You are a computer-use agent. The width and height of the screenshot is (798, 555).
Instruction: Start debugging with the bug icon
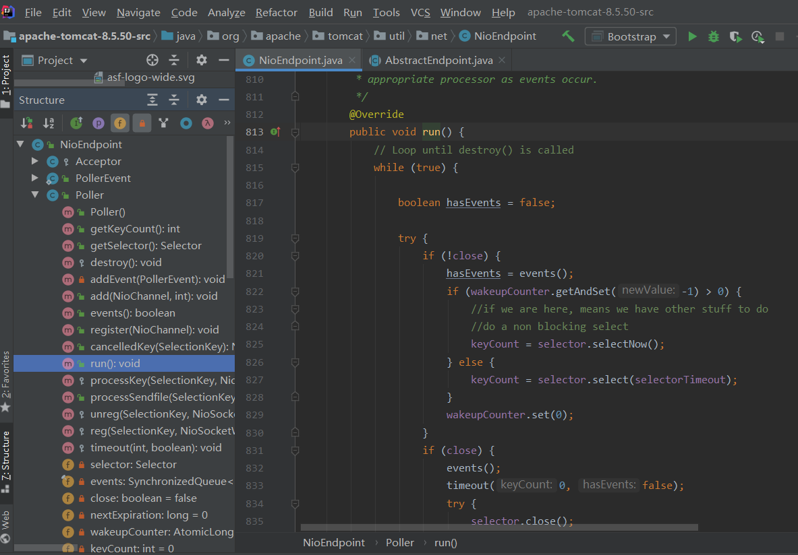[x=714, y=36]
